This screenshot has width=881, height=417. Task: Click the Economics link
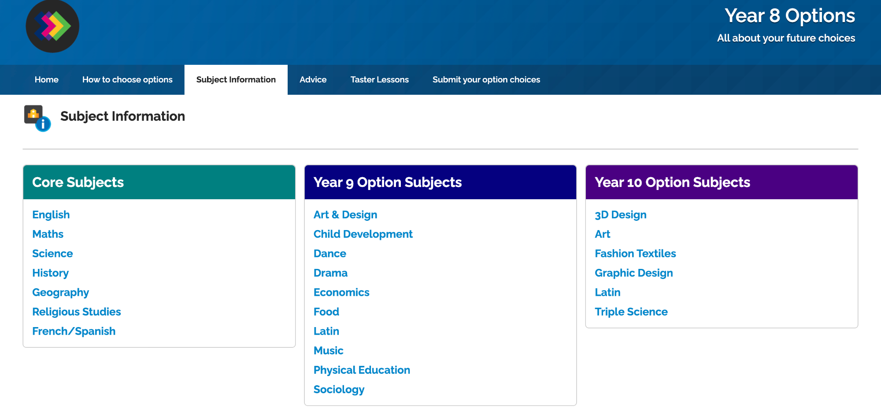point(341,292)
